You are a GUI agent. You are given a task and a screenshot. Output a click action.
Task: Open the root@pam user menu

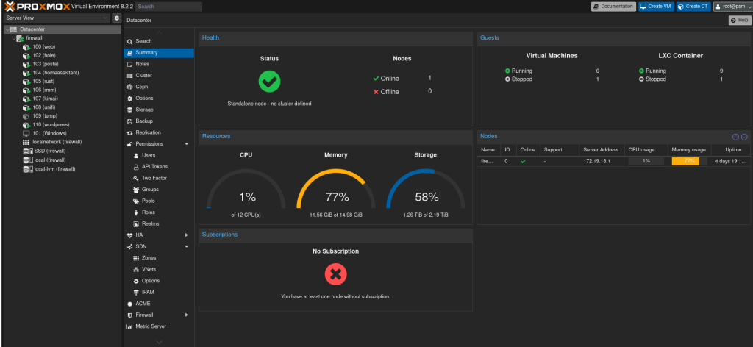[732, 6]
